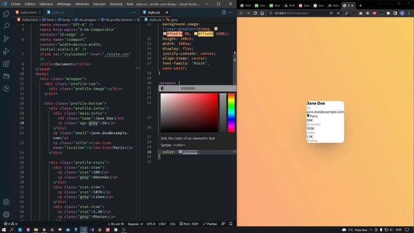Change the CSS language mode in status bar
The width and height of the screenshot is (414, 233).
(x=173, y=224)
